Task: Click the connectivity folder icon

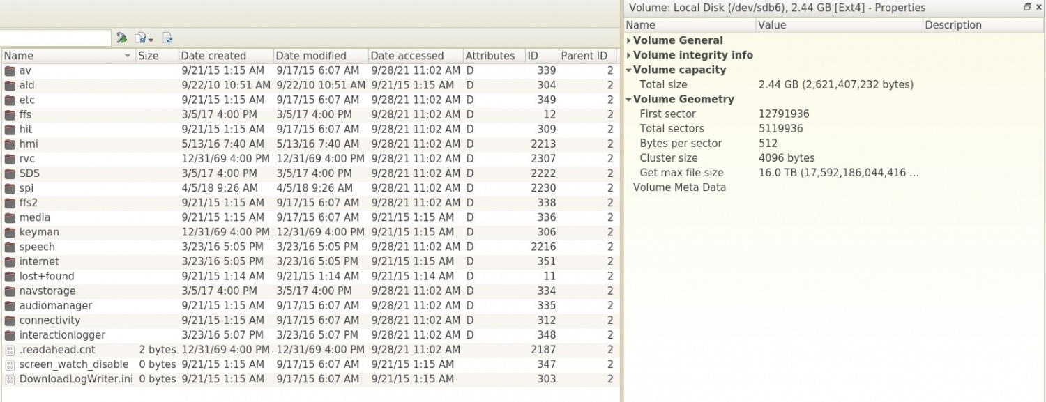Action: click(x=10, y=320)
